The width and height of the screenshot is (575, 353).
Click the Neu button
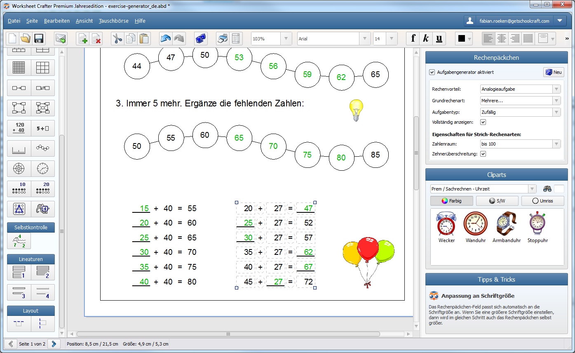pyautogui.click(x=553, y=72)
